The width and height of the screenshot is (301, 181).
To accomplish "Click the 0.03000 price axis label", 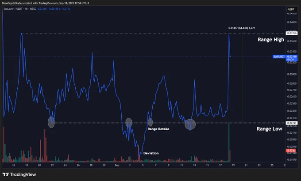I will coord(292,74).
